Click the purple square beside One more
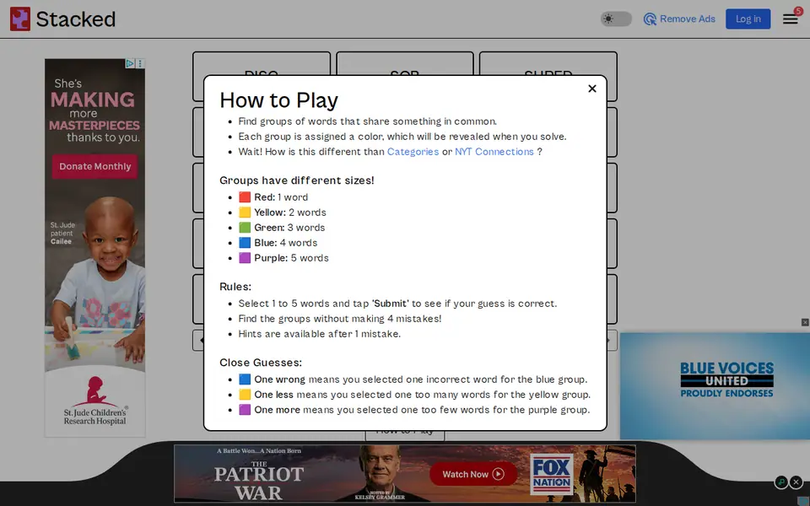 point(245,410)
